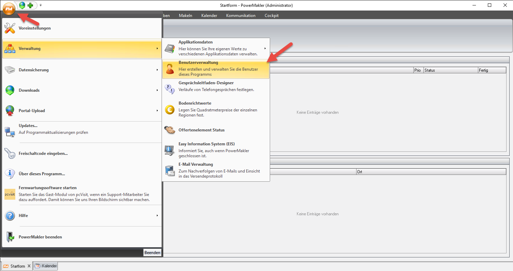Click the Fertig column header
Viewport: 513px width, 271px height.
tap(492, 70)
